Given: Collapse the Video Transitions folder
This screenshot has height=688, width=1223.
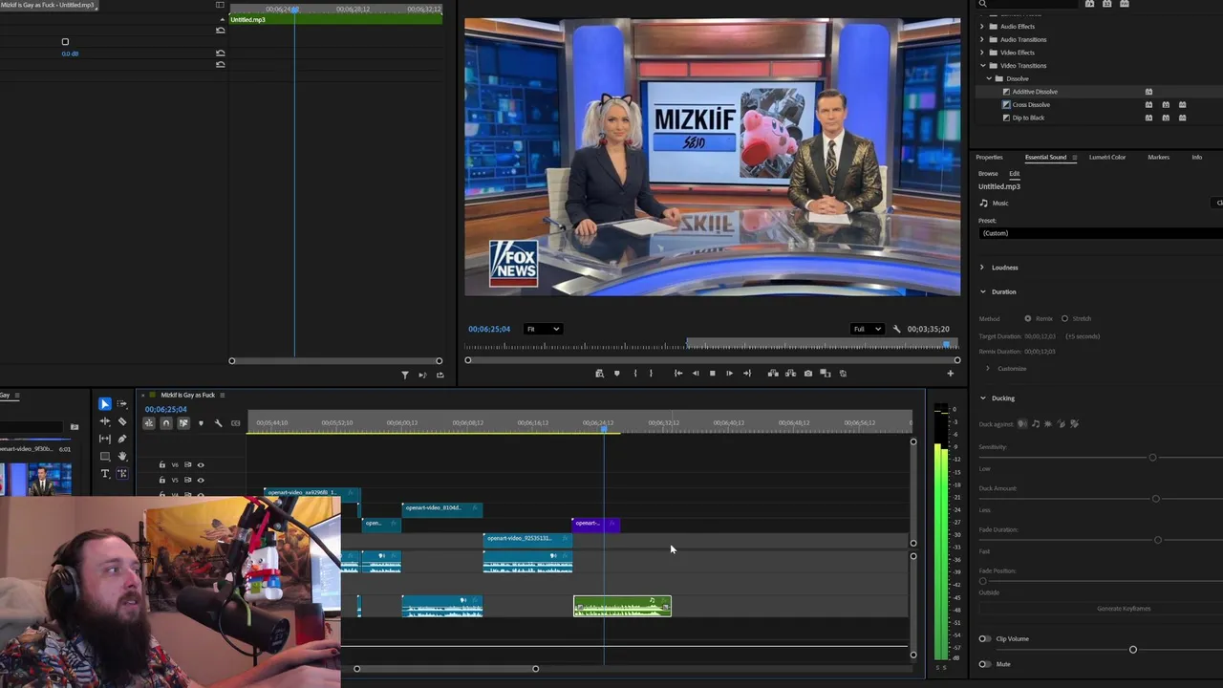Looking at the screenshot, I should click(982, 65).
